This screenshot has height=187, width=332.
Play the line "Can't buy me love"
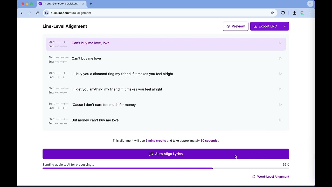[x=280, y=58]
